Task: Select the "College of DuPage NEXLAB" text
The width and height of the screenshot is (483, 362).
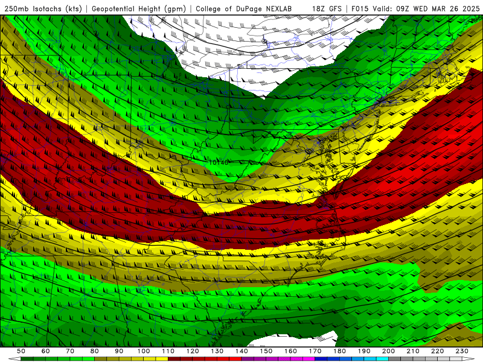Action: [244, 9]
